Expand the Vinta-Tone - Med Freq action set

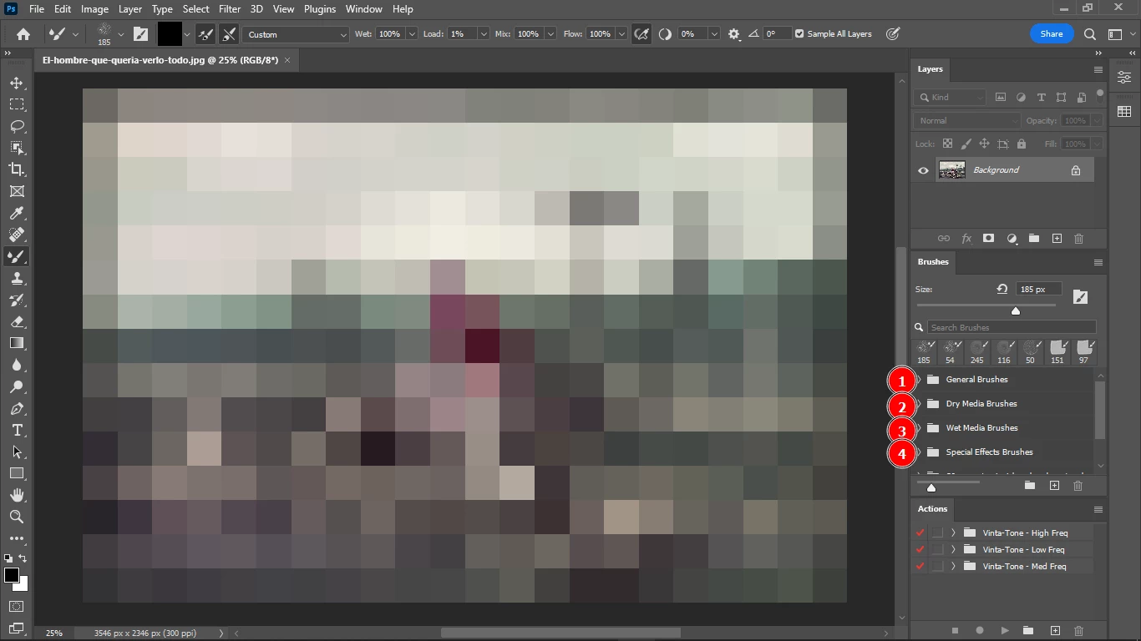tap(953, 566)
